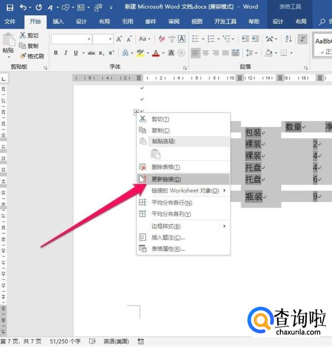The width and height of the screenshot is (332, 347).
Task: Toggle Italic formatting
Action: (66, 53)
